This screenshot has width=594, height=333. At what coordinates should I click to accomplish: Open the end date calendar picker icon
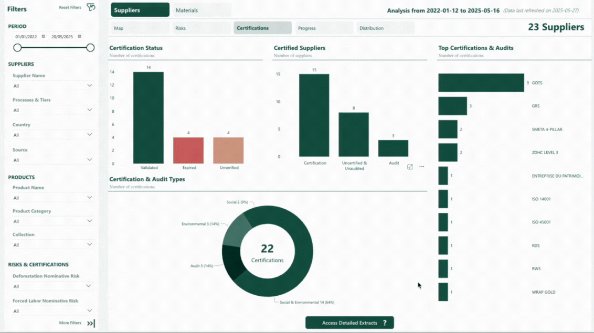tap(79, 37)
